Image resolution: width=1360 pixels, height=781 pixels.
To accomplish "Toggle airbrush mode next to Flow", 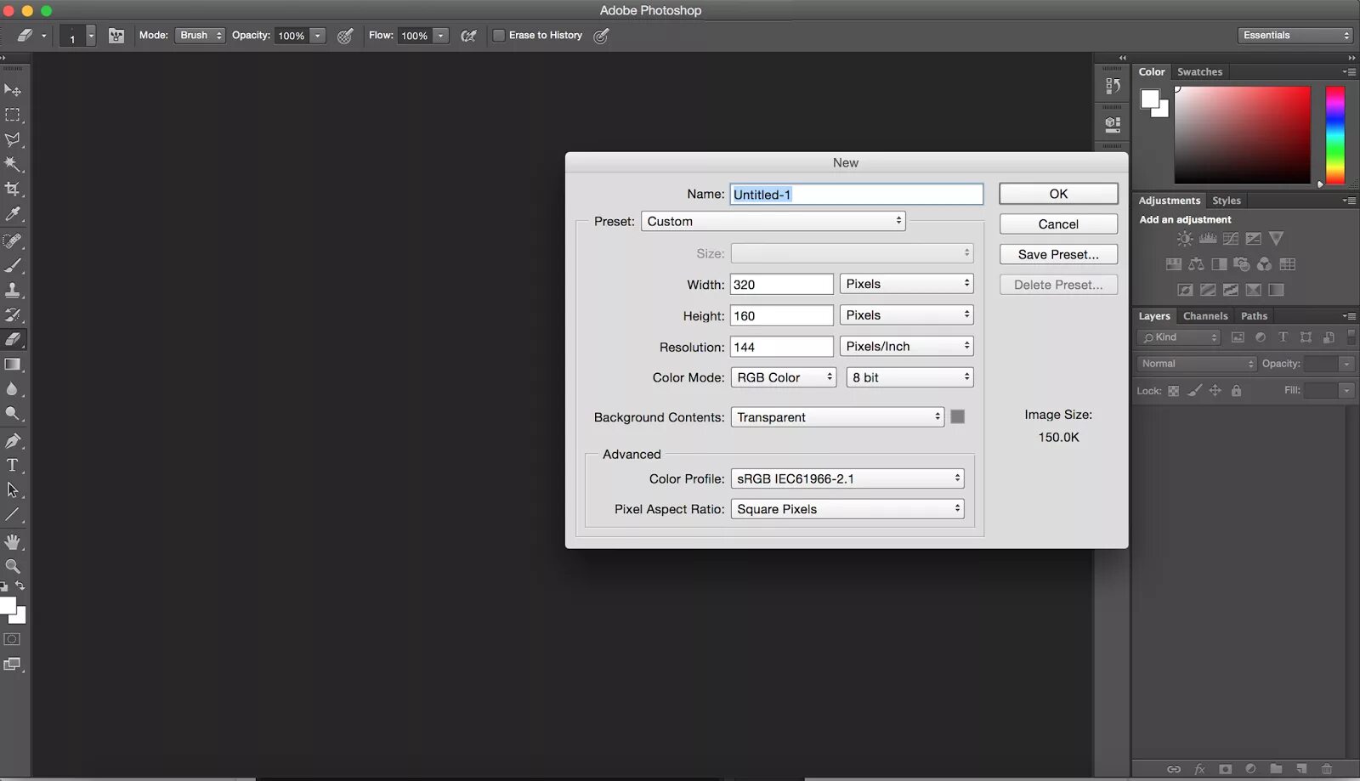I will 468,36.
